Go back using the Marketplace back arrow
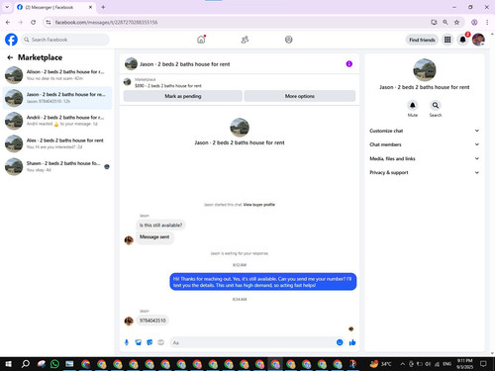The image size is (495, 371). point(10,57)
